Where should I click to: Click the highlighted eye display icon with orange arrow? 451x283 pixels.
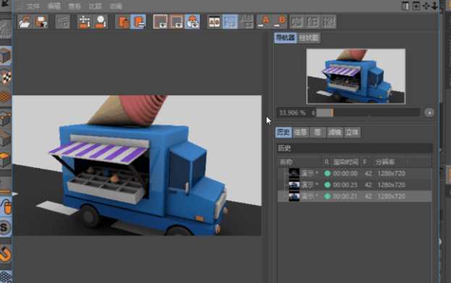pos(192,22)
